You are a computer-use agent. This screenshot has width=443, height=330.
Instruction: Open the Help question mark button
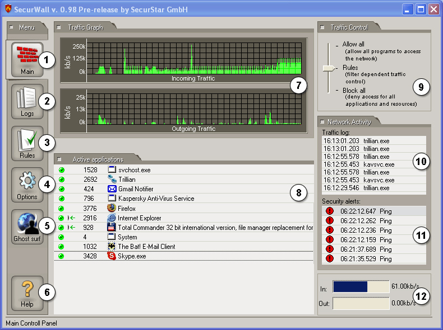(x=27, y=294)
